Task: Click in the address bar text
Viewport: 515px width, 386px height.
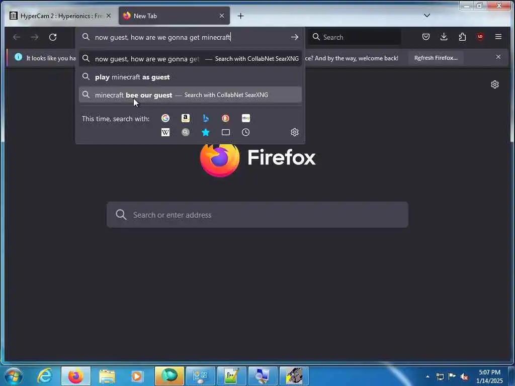Action: coord(163,37)
